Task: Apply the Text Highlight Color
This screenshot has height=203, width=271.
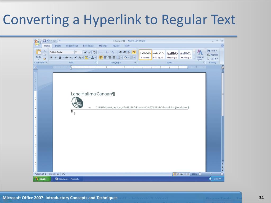Action: [86, 57]
